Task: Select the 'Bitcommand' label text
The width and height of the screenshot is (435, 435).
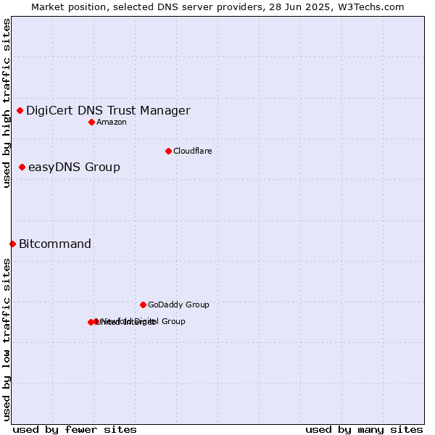Action: pyautogui.click(x=55, y=244)
